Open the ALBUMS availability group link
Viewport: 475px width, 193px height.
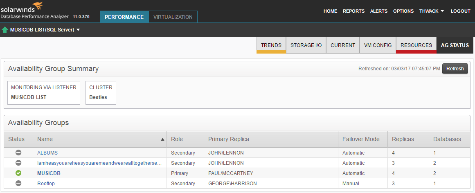(47, 153)
